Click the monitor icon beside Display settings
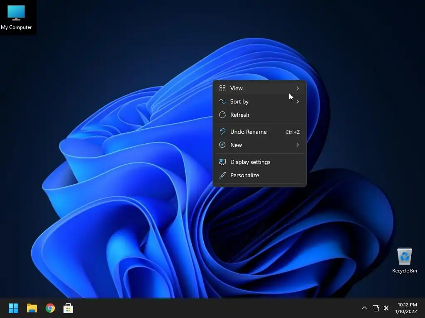This screenshot has width=425, height=318. 222,162
